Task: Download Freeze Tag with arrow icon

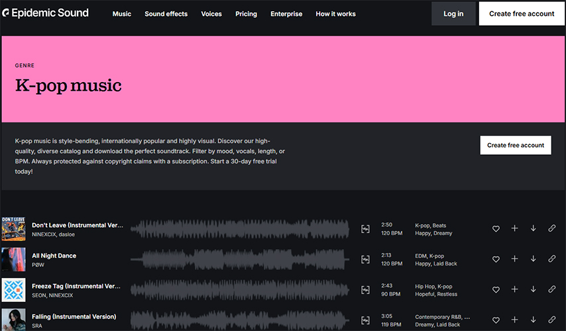Action: [533, 289]
